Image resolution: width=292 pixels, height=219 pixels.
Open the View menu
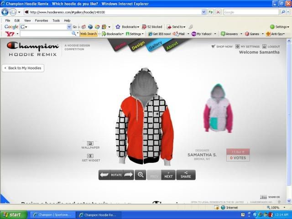pos(27,21)
